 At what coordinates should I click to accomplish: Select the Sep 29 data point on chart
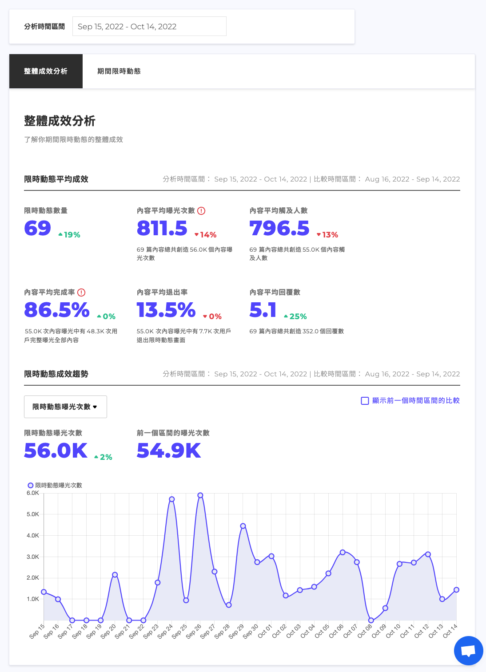coord(243,526)
